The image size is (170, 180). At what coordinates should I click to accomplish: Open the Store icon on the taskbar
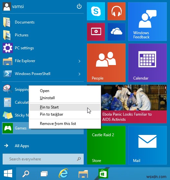coord(103,174)
